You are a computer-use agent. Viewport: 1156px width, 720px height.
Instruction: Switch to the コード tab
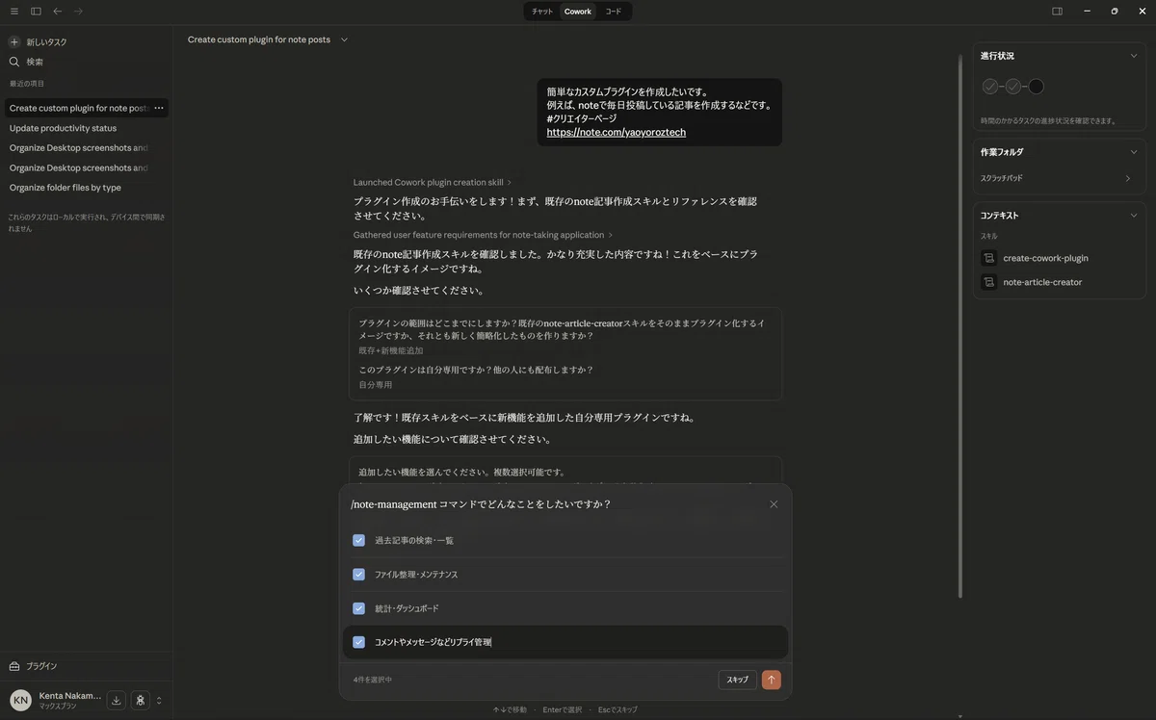coord(613,12)
